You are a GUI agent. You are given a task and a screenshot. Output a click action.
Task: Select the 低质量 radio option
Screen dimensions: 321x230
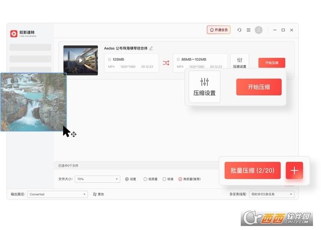click(x=145, y=179)
